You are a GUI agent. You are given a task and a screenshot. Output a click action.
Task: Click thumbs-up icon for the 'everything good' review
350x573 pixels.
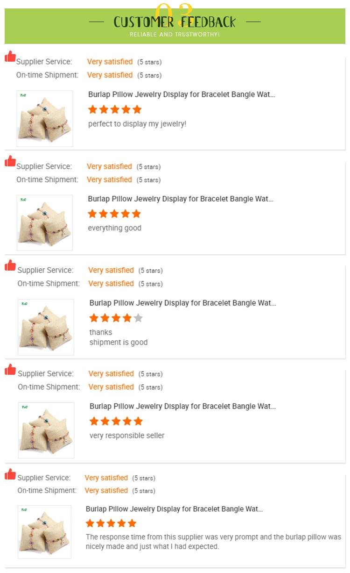pos(10,161)
